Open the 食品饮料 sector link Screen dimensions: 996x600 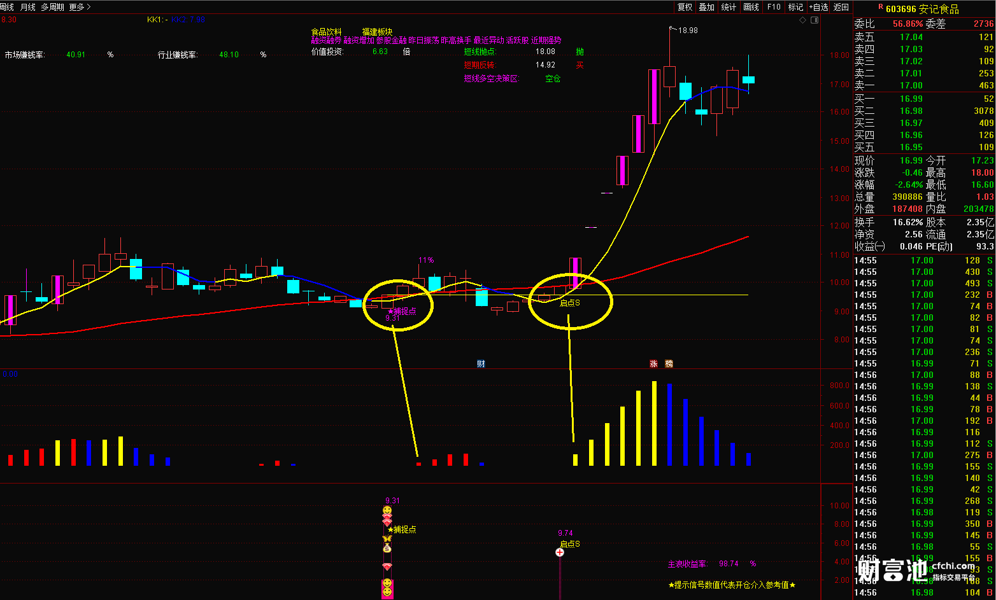326,32
